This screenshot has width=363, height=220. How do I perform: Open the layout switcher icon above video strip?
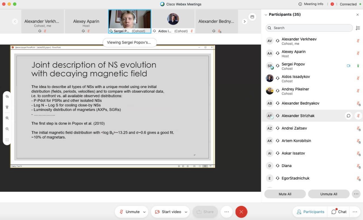click(252, 17)
